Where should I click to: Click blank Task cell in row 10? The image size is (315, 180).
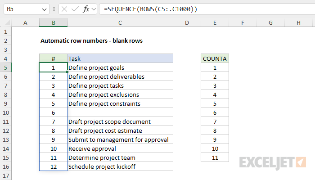120,112
